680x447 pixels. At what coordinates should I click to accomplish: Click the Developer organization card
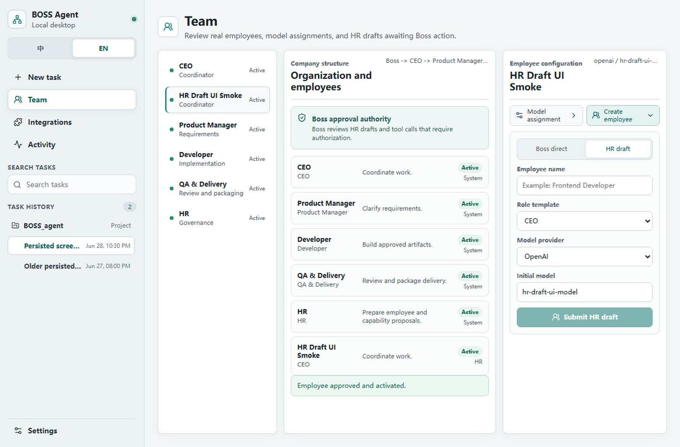point(390,244)
